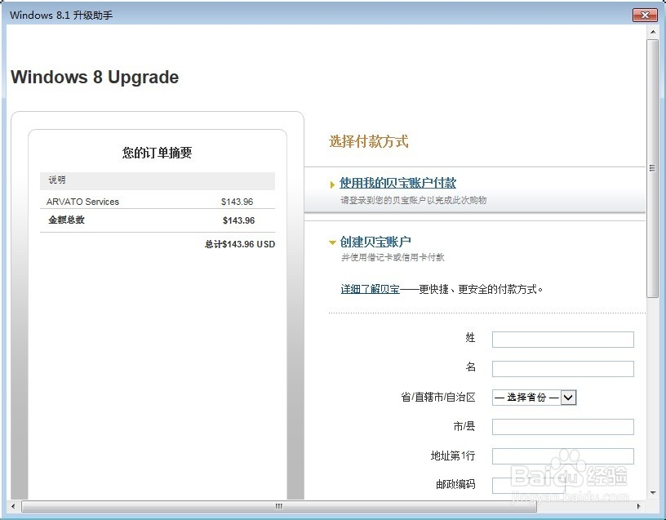Screen dimensions: 666x520
Task: Click the Windows 8 Upgrade title text
Action: point(95,77)
